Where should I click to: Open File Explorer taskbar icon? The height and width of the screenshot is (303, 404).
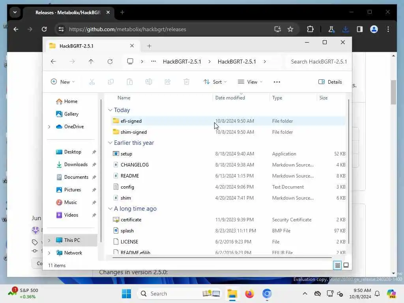click(232, 294)
